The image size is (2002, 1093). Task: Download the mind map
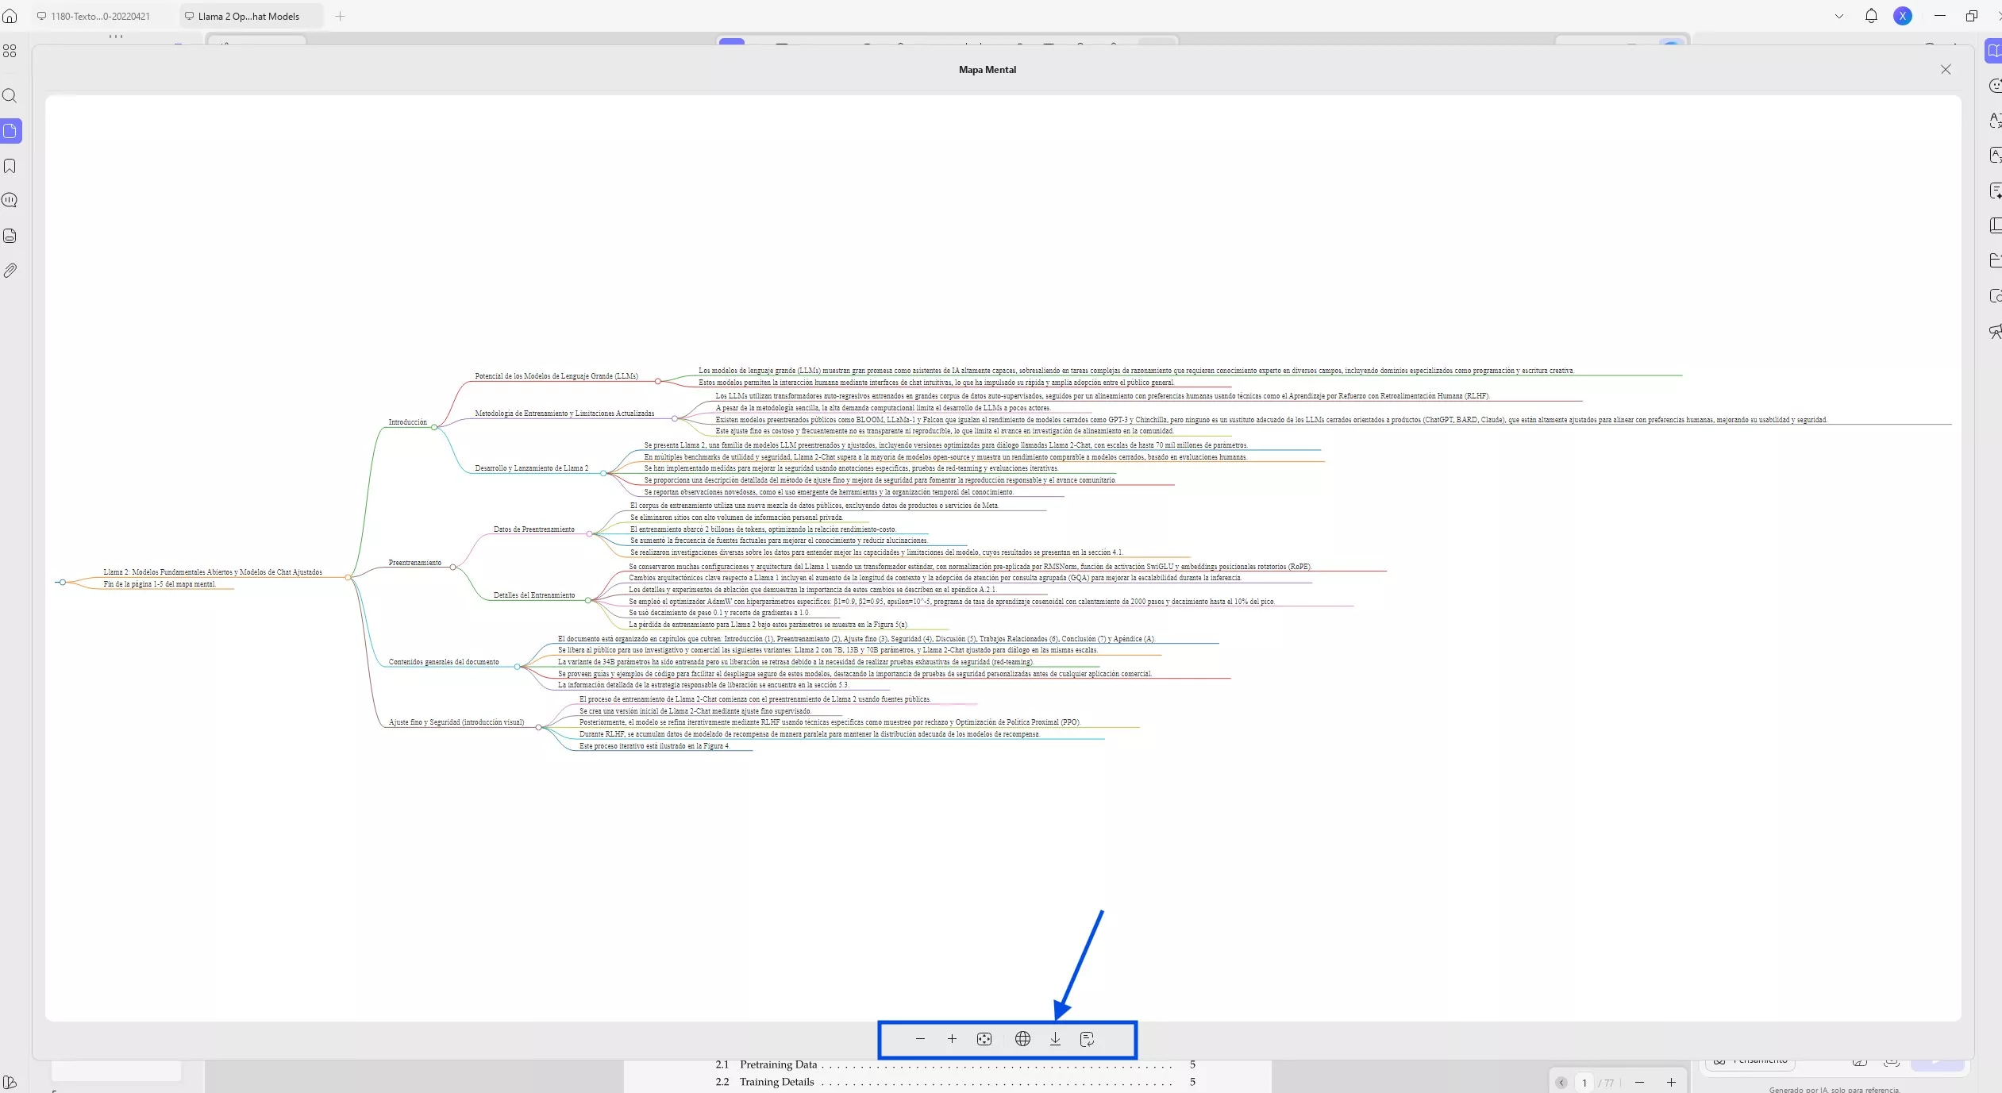1055,1039
